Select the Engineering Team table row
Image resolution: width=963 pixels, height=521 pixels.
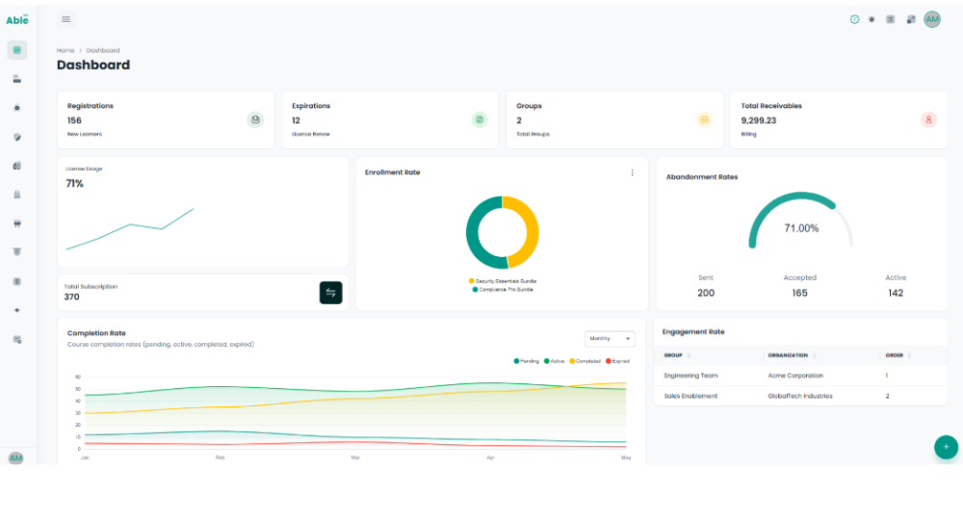pos(800,376)
